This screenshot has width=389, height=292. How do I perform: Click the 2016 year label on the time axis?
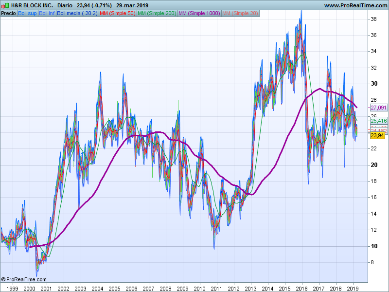[301, 289]
